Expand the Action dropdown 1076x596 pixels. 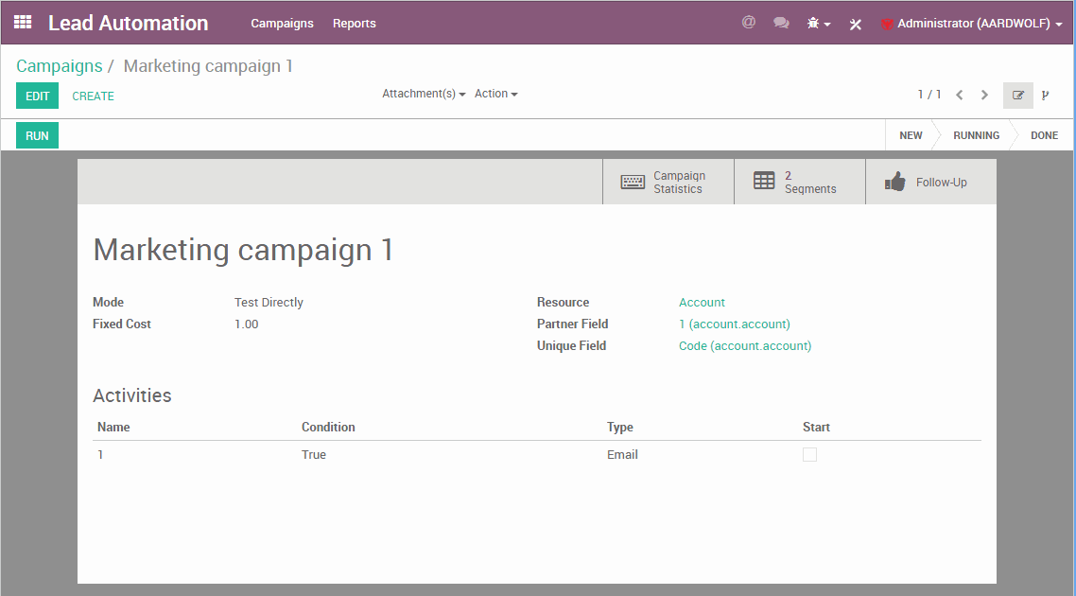(495, 94)
